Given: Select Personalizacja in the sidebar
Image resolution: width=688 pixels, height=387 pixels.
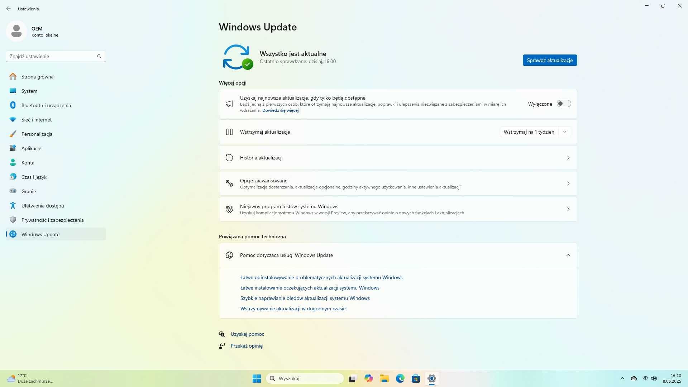Looking at the screenshot, I should click(x=56, y=134).
